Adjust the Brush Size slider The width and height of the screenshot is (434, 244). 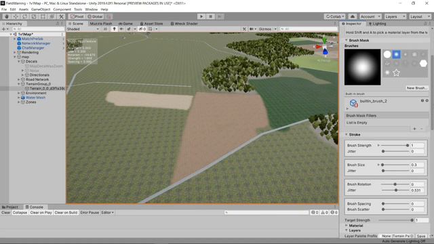[395, 165]
